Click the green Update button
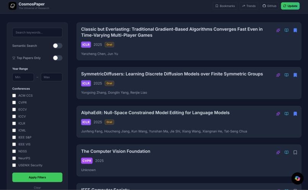The height and width of the screenshot is (190, 308). 290,6
